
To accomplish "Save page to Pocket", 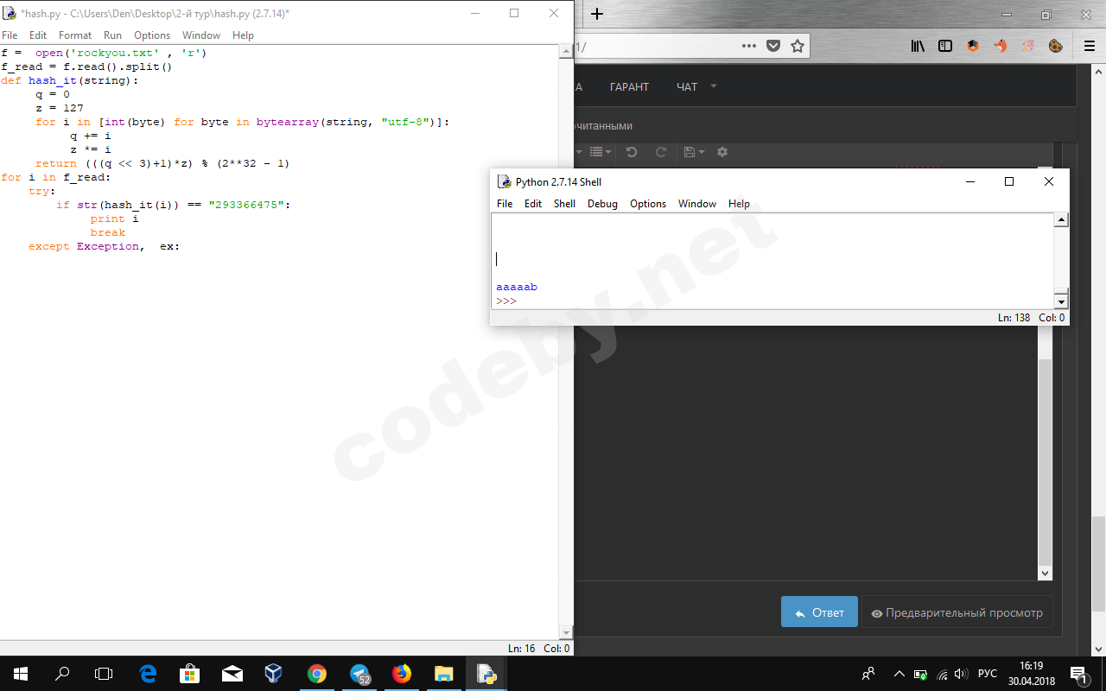I will pyautogui.click(x=773, y=46).
